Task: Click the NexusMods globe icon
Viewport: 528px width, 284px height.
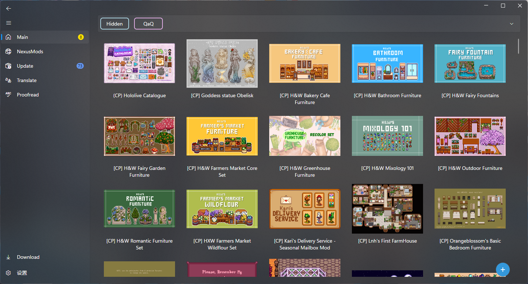Action: point(9,51)
